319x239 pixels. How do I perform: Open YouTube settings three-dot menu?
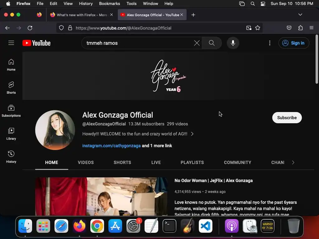(270, 43)
